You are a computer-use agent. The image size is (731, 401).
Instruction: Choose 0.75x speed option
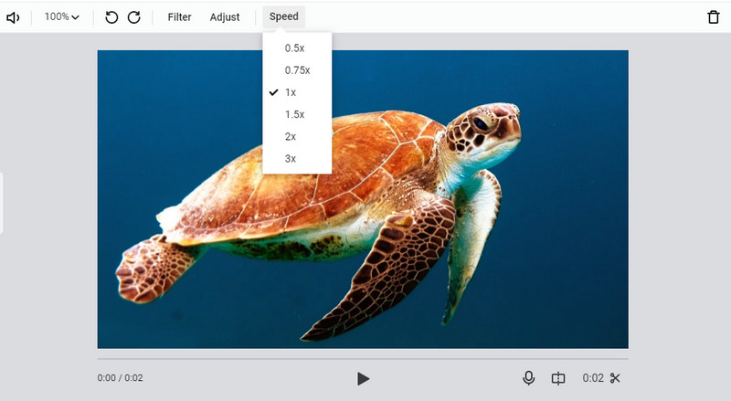pyautogui.click(x=297, y=70)
